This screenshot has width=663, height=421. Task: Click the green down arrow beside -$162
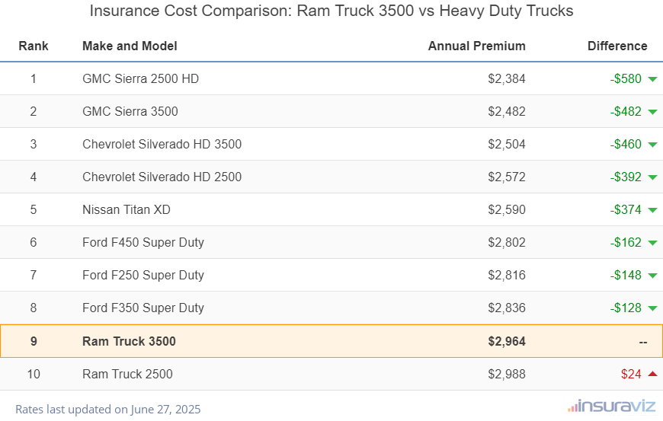point(652,243)
